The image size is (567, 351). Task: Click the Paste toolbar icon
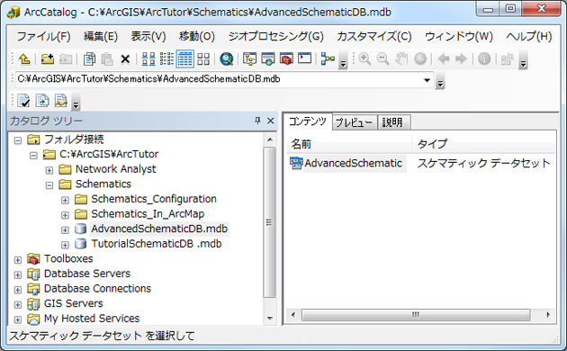pyautogui.click(x=107, y=58)
